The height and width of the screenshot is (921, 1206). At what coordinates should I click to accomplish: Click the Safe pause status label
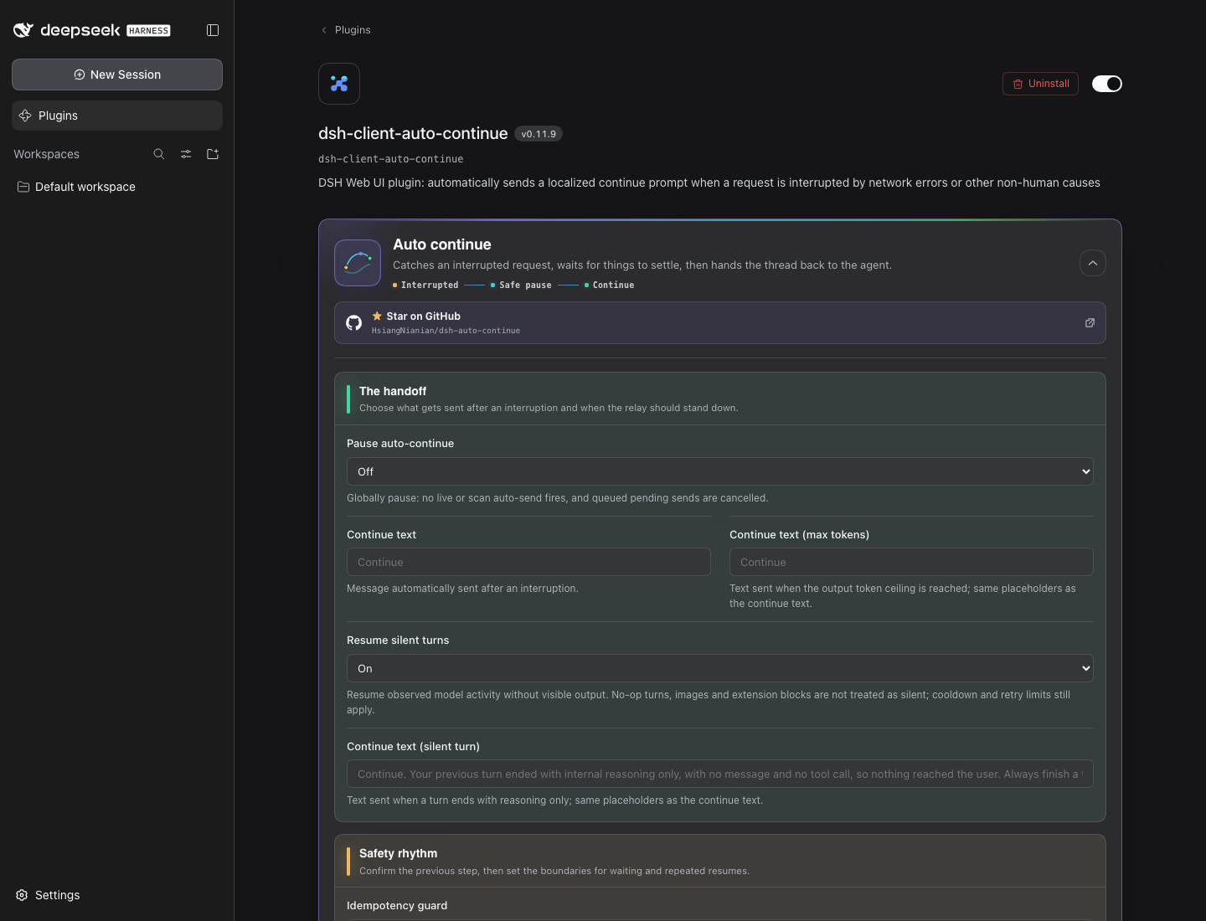pyautogui.click(x=525, y=286)
